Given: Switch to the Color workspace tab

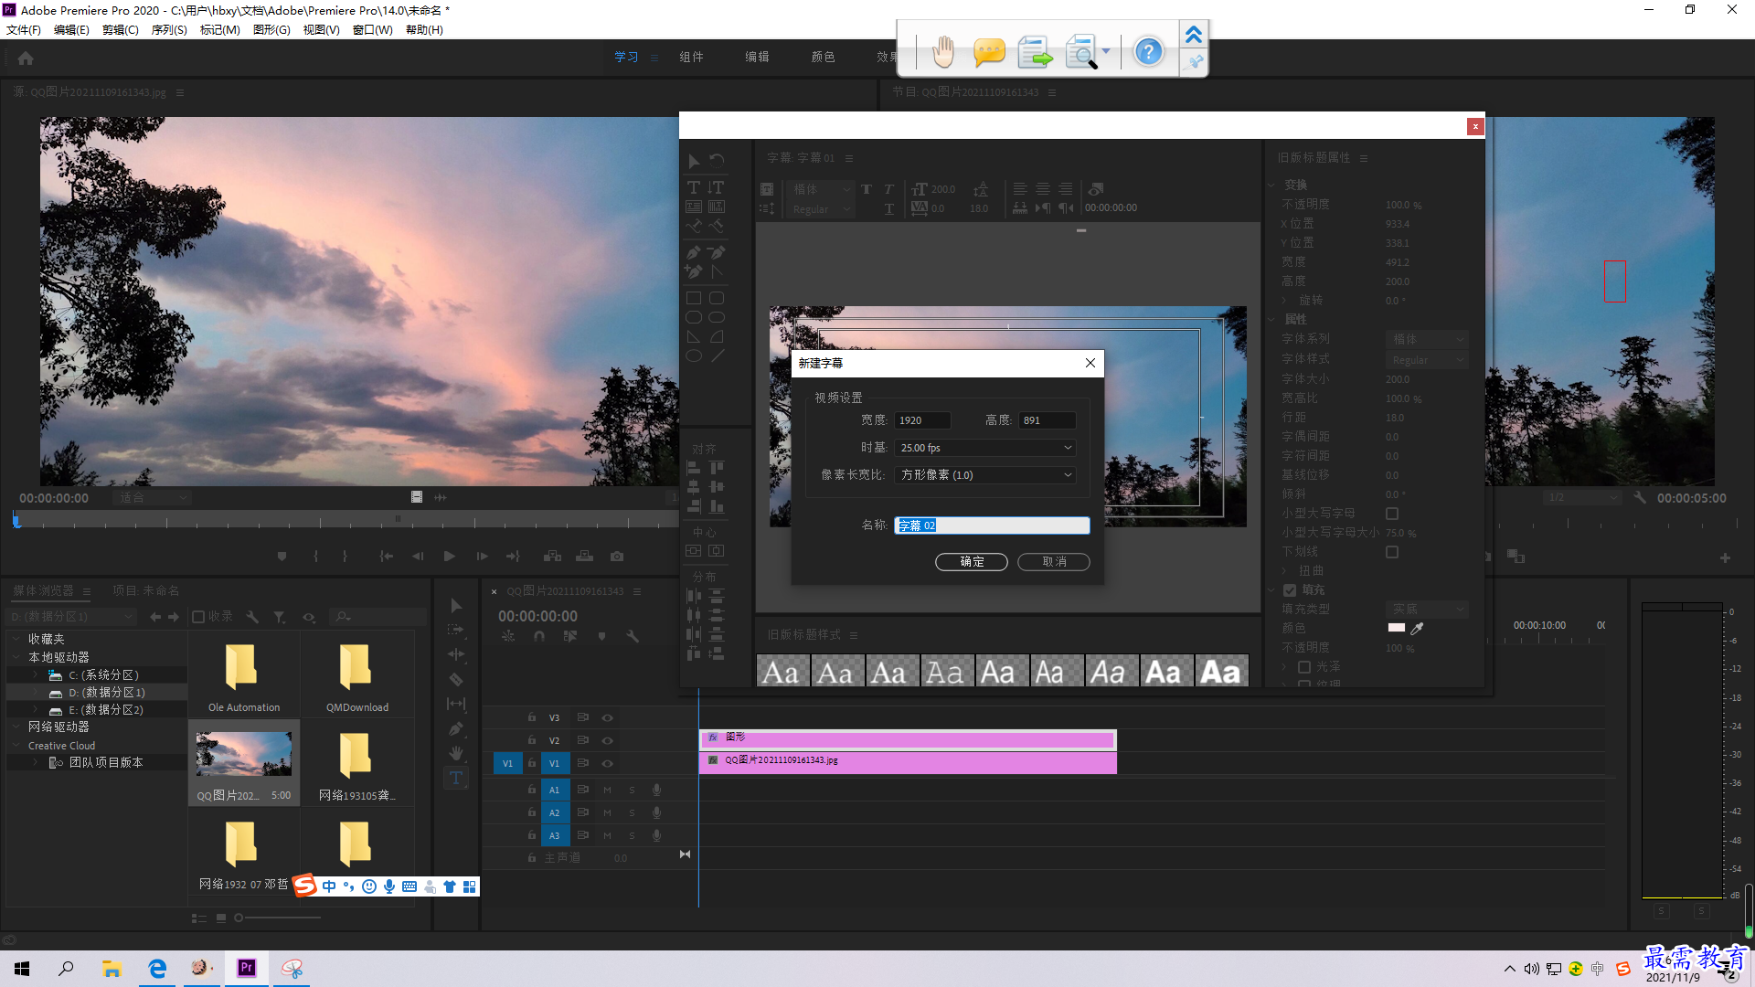Looking at the screenshot, I should (x=823, y=57).
